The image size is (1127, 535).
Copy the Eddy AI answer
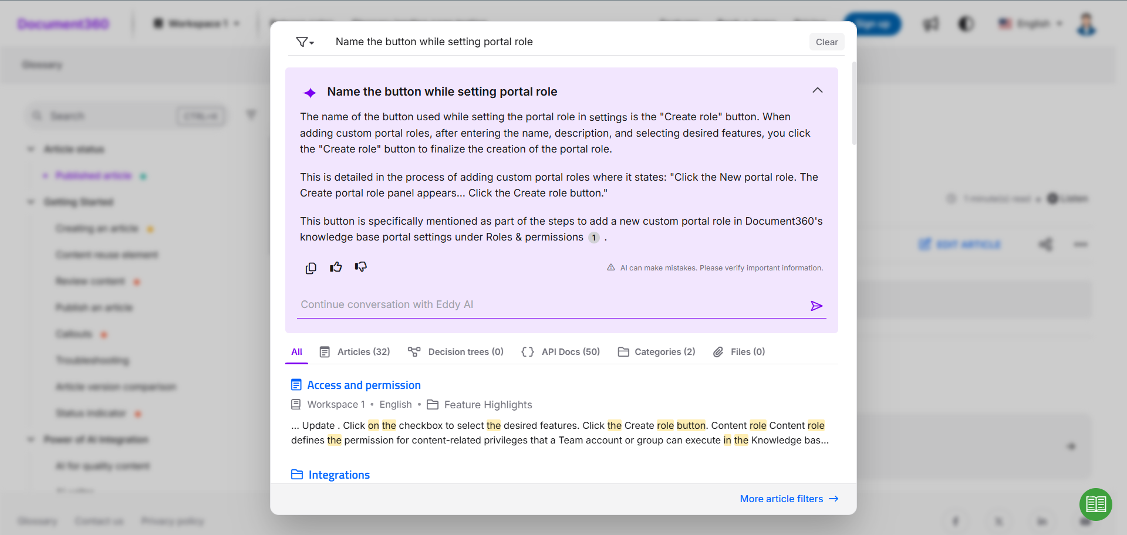click(311, 268)
